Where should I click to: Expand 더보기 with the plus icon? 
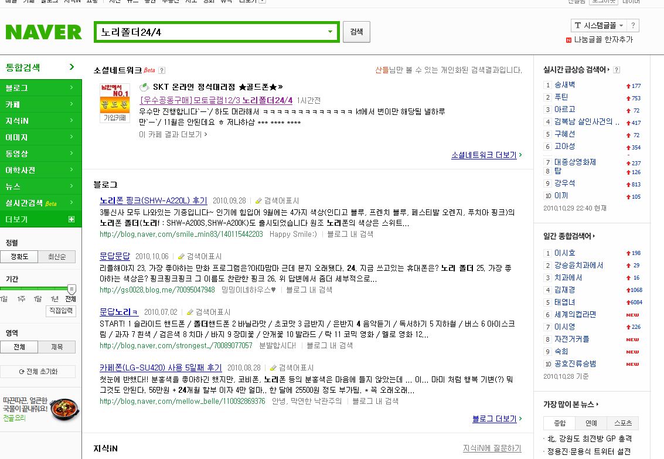tap(71, 219)
